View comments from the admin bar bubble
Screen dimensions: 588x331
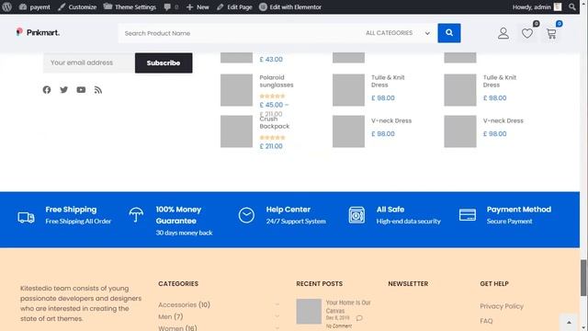pos(171,6)
